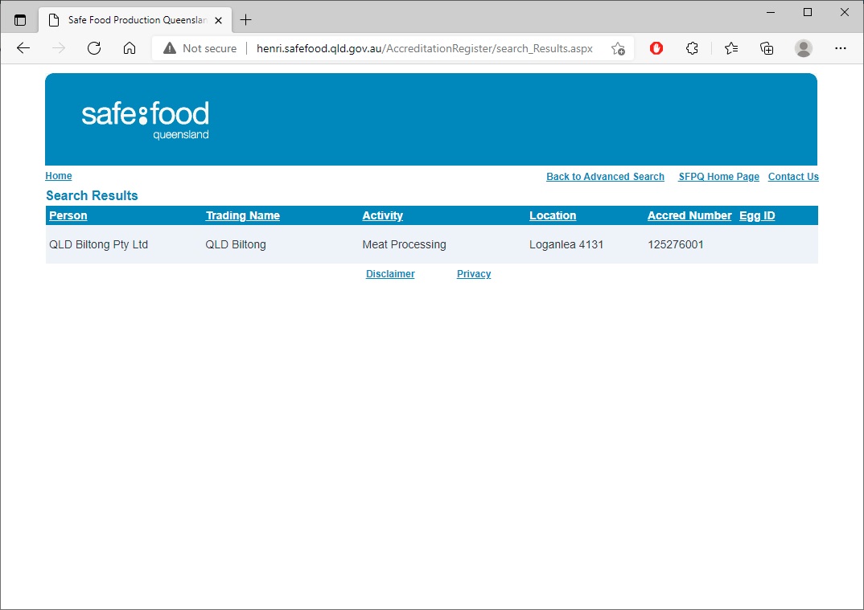This screenshot has width=864, height=610.
Task: Visit the SFPQ Home Page link
Action: (x=718, y=177)
